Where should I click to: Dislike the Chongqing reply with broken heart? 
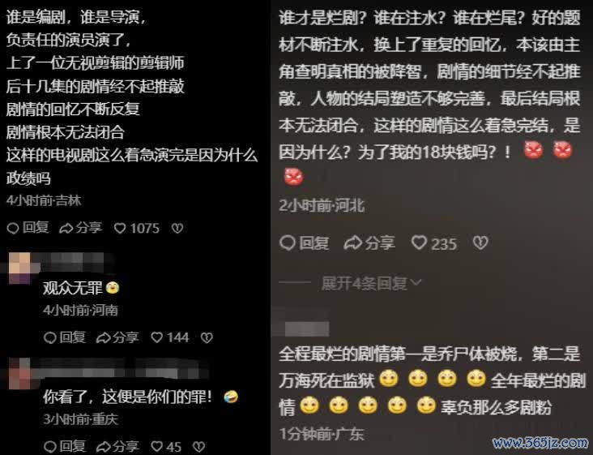click(199, 447)
